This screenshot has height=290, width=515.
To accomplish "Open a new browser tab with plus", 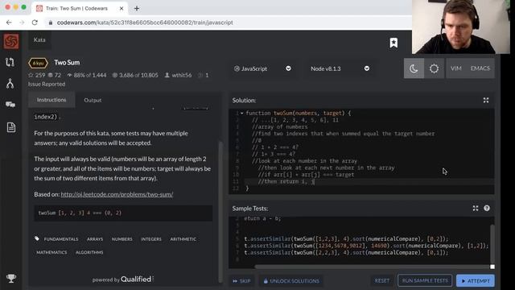I will pyautogui.click(x=137, y=9).
